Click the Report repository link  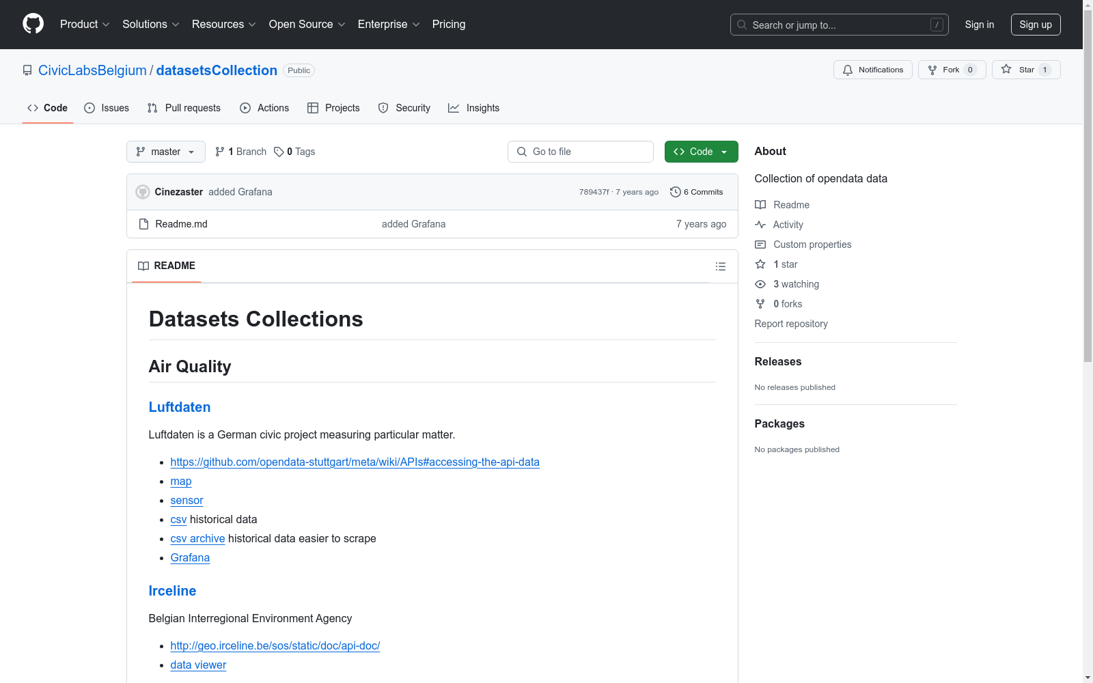click(x=791, y=324)
